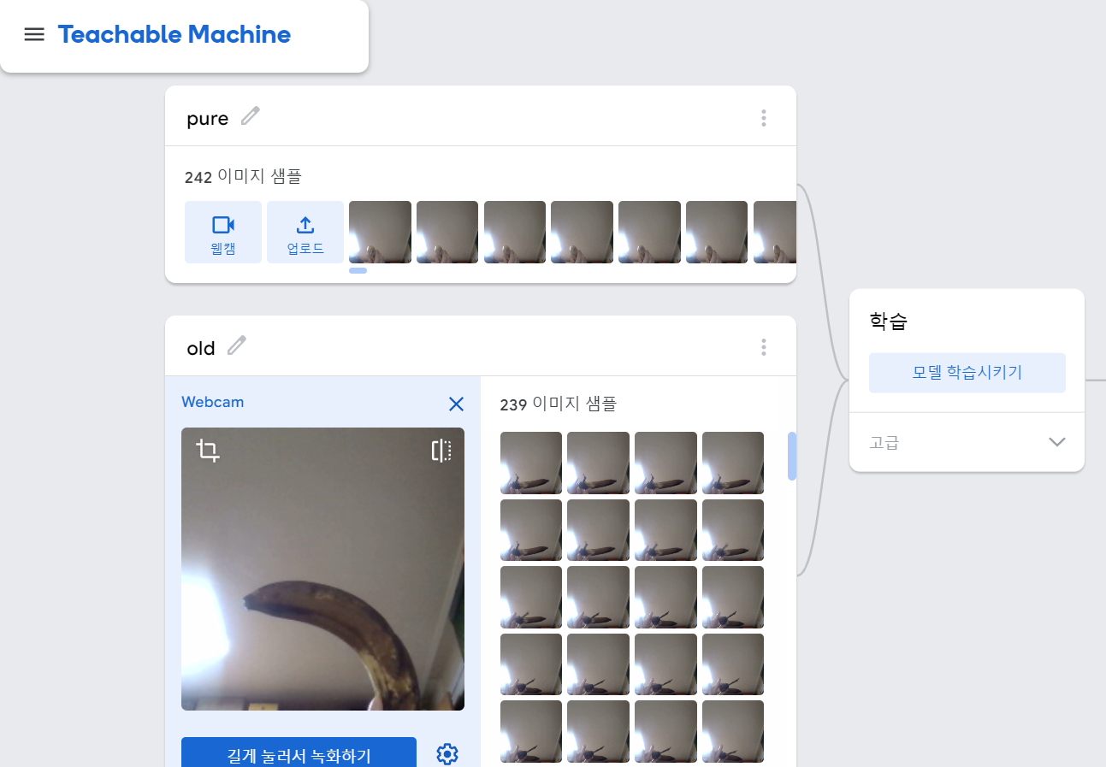Rename the pure class using the pencil icon
The height and width of the screenshot is (767, 1106).
click(x=251, y=115)
